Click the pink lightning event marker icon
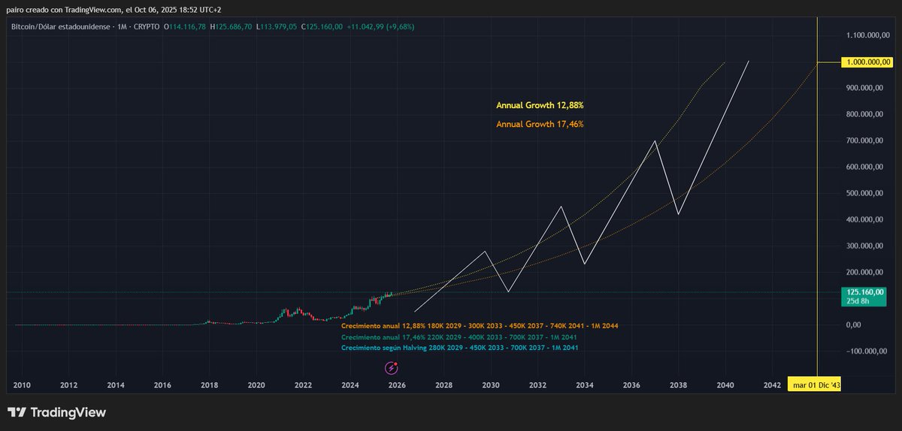 coord(392,368)
